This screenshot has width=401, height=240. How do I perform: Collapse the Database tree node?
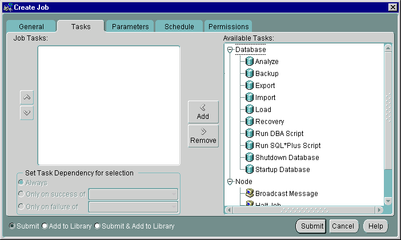230,50
